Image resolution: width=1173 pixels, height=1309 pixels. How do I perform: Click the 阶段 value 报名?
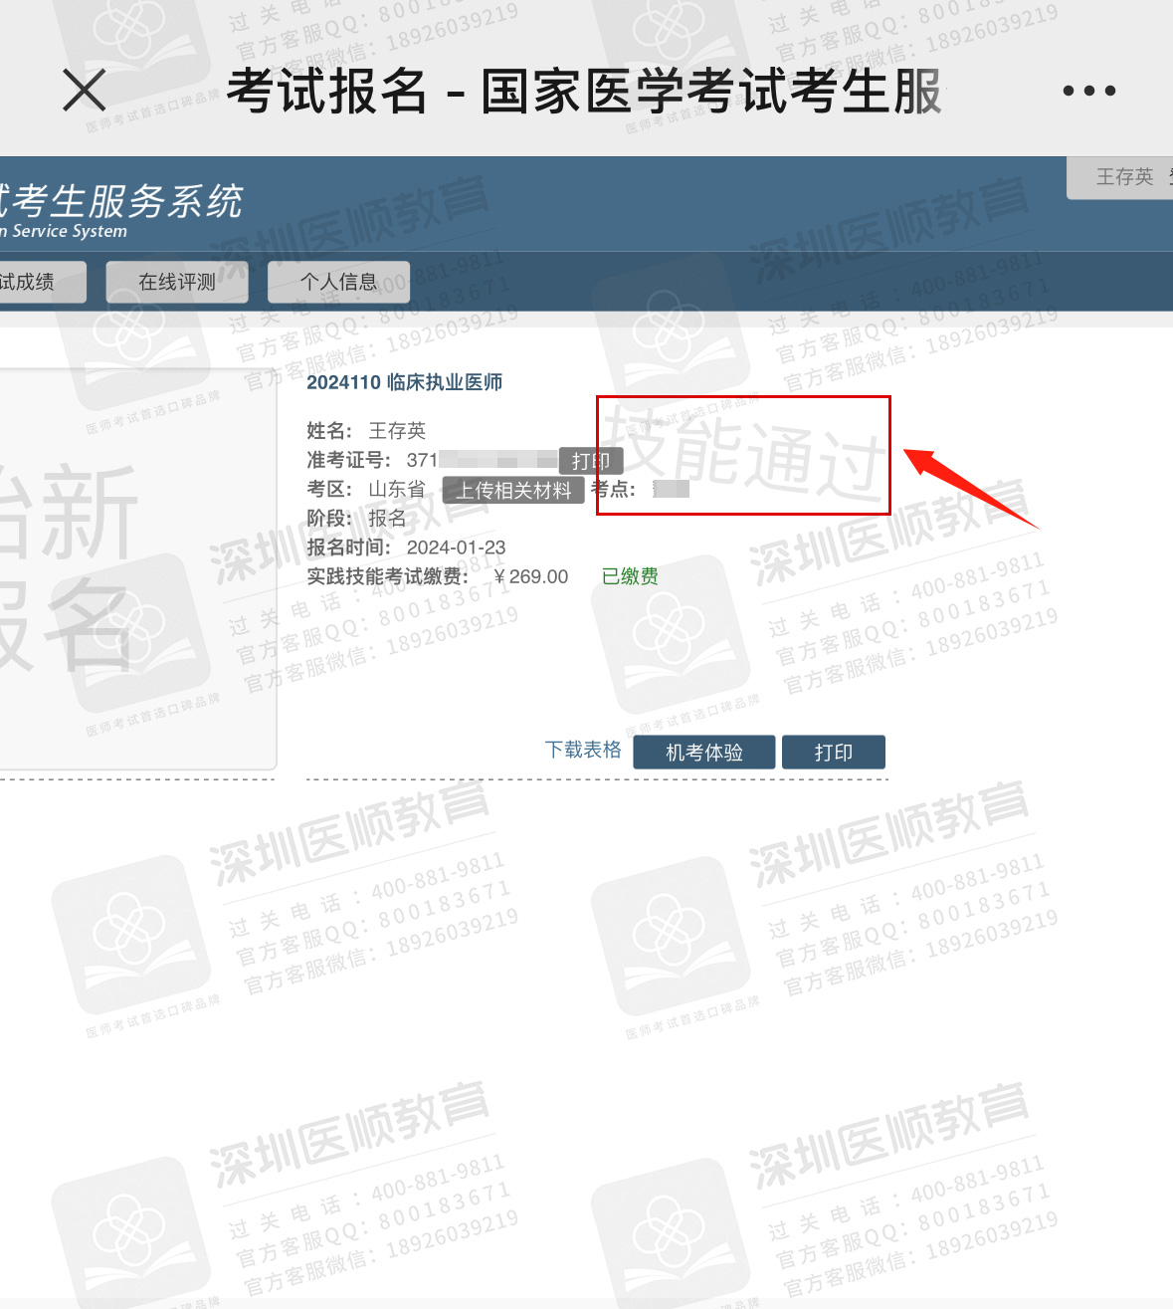(x=387, y=519)
